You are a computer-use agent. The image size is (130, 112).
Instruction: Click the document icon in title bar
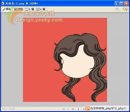(3, 3)
